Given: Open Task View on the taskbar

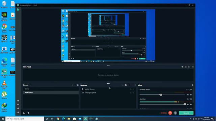Looking at the screenshot, I should click(x=52, y=119).
